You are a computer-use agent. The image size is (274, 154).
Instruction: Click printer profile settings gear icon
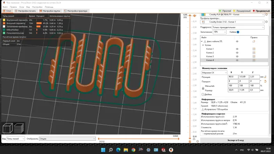267,22
